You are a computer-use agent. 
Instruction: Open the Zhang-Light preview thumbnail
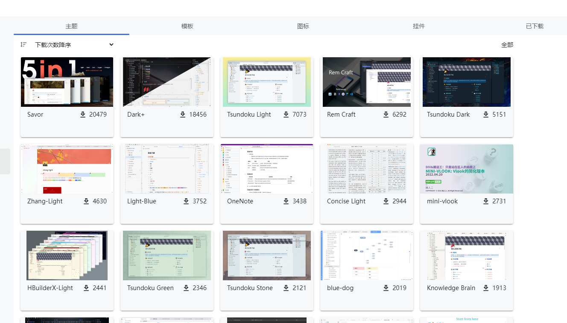pos(67,169)
